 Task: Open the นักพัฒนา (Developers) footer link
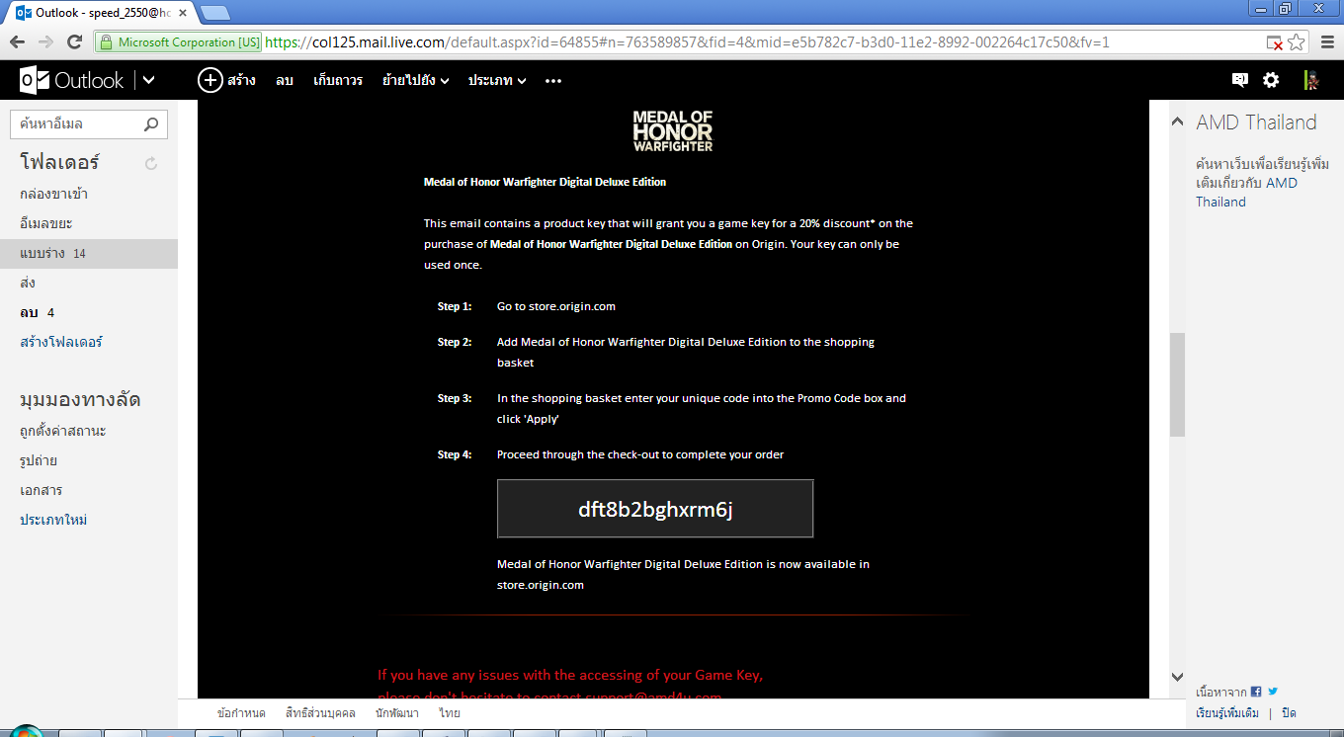[x=397, y=712]
